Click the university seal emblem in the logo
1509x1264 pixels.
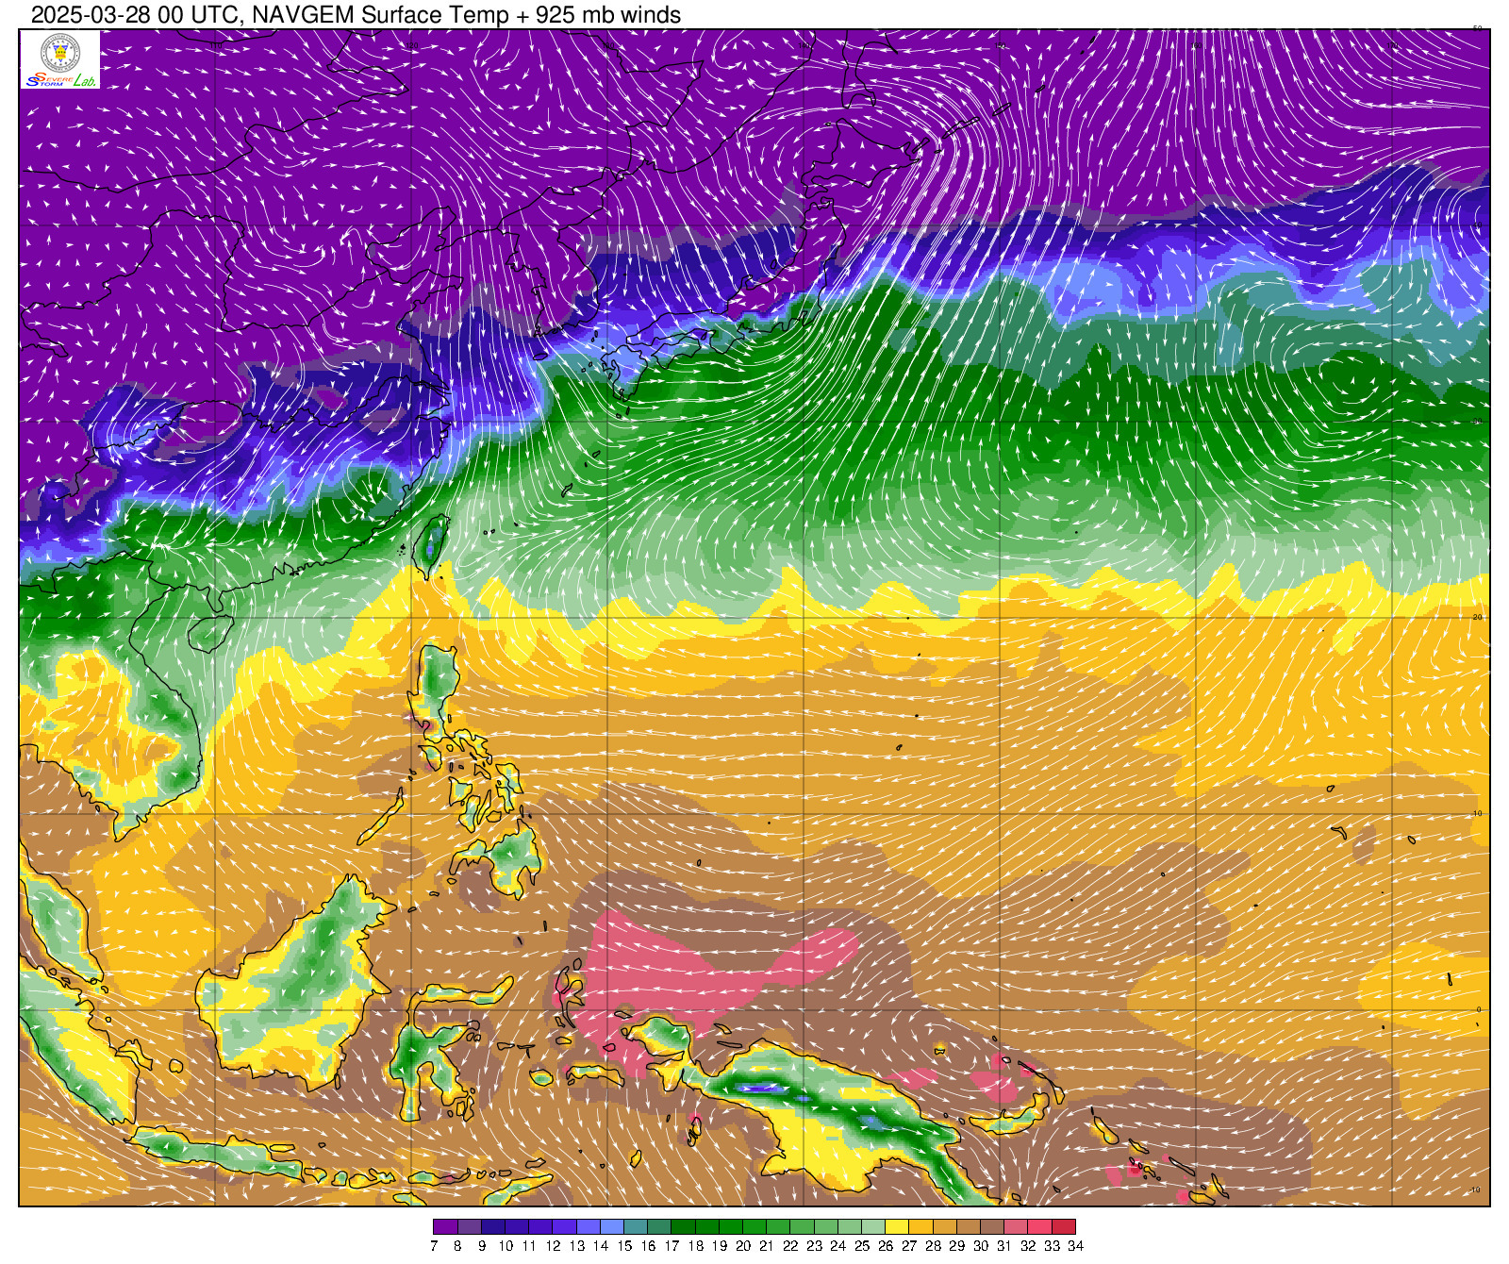pos(60,52)
